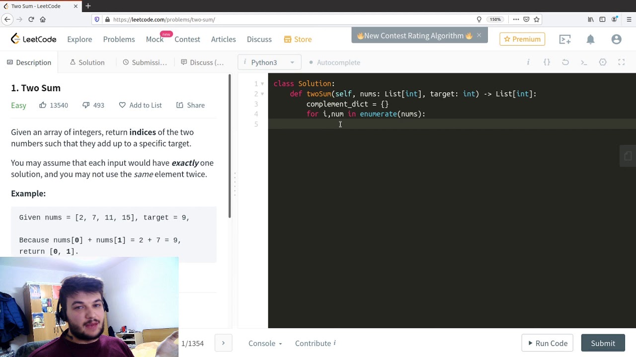Image resolution: width=636 pixels, height=357 pixels.
Task: Switch to the Description tab
Action: tap(29, 62)
